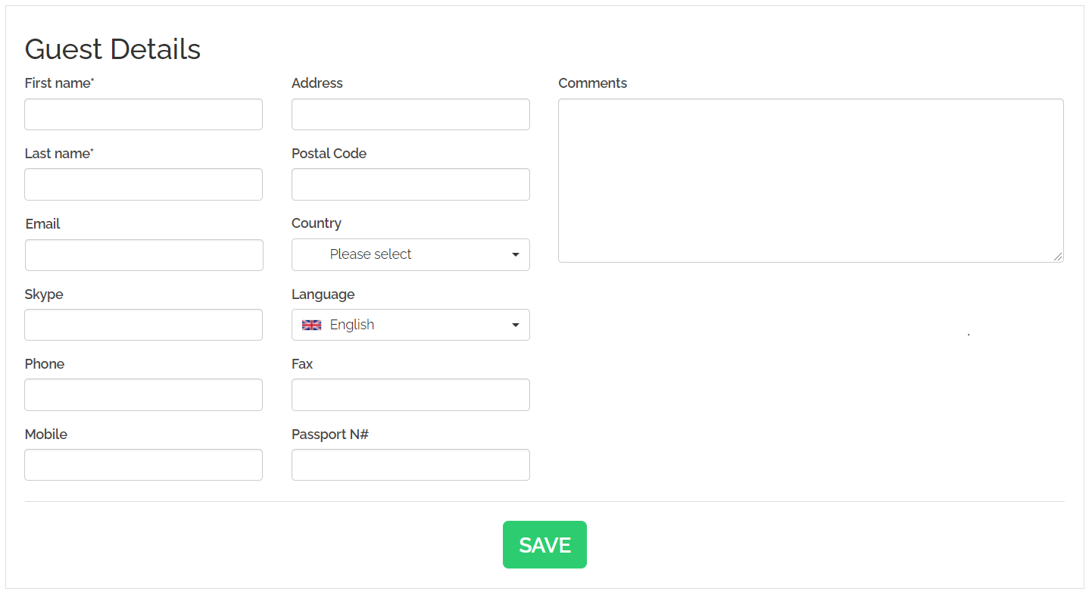Expand the Language dropdown arrow
The height and width of the screenshot is (595, 1092).
(516, 325)
